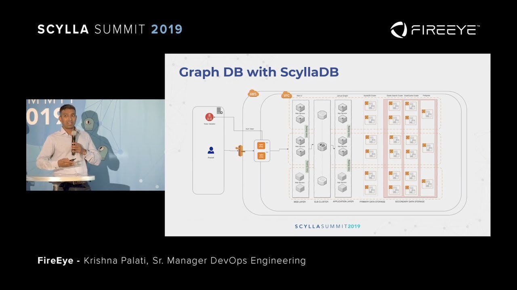517x290 pixels.
Task: Click the "Graph DB with ScyllaDB" slide title
Action: (x=258, y=72)
